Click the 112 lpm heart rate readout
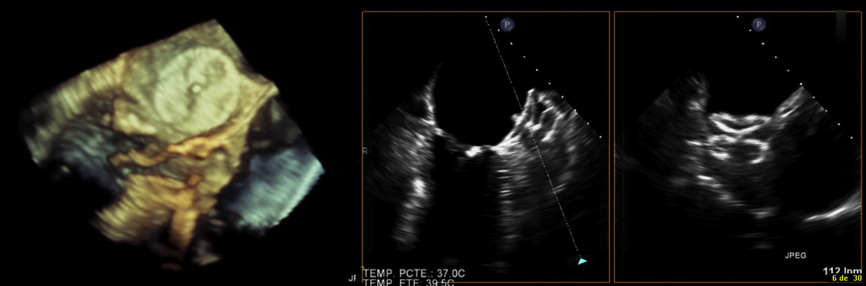 pos(841,271)
